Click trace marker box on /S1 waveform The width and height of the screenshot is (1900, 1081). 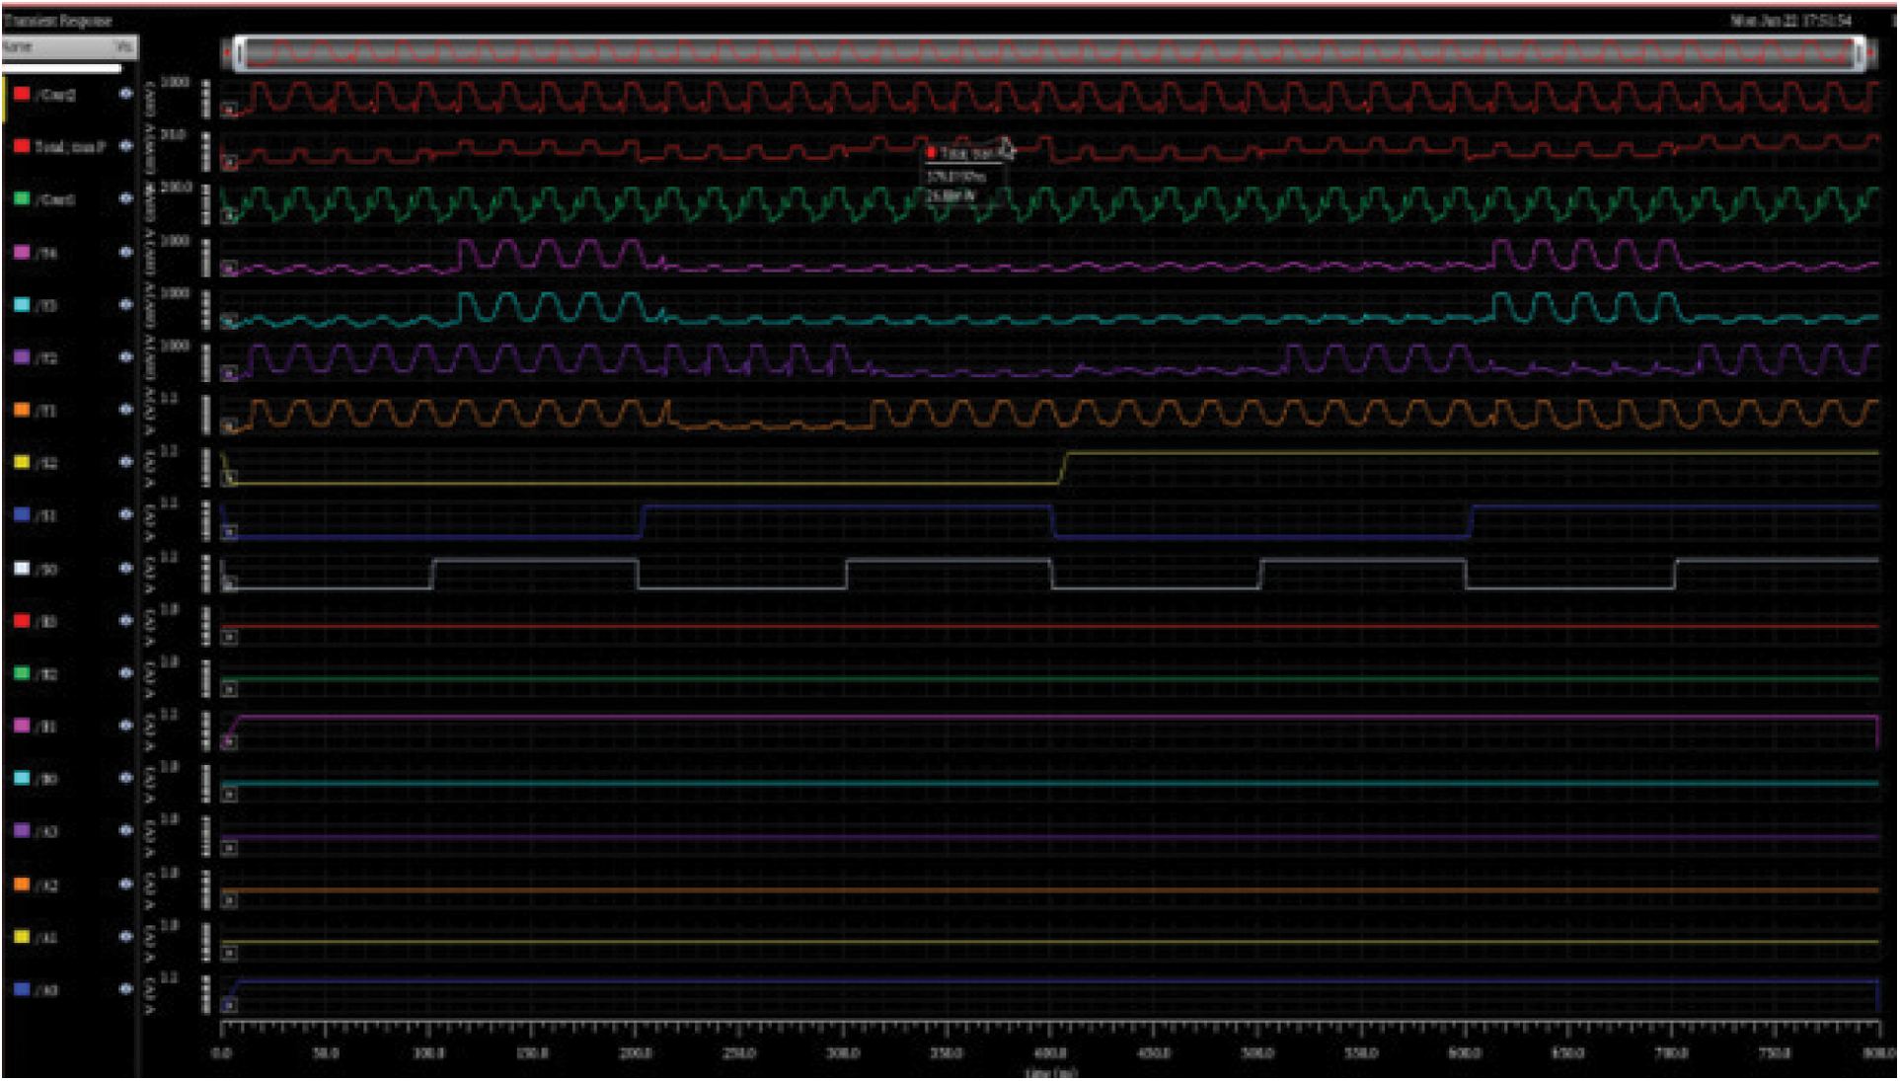[x=229, y=532]
